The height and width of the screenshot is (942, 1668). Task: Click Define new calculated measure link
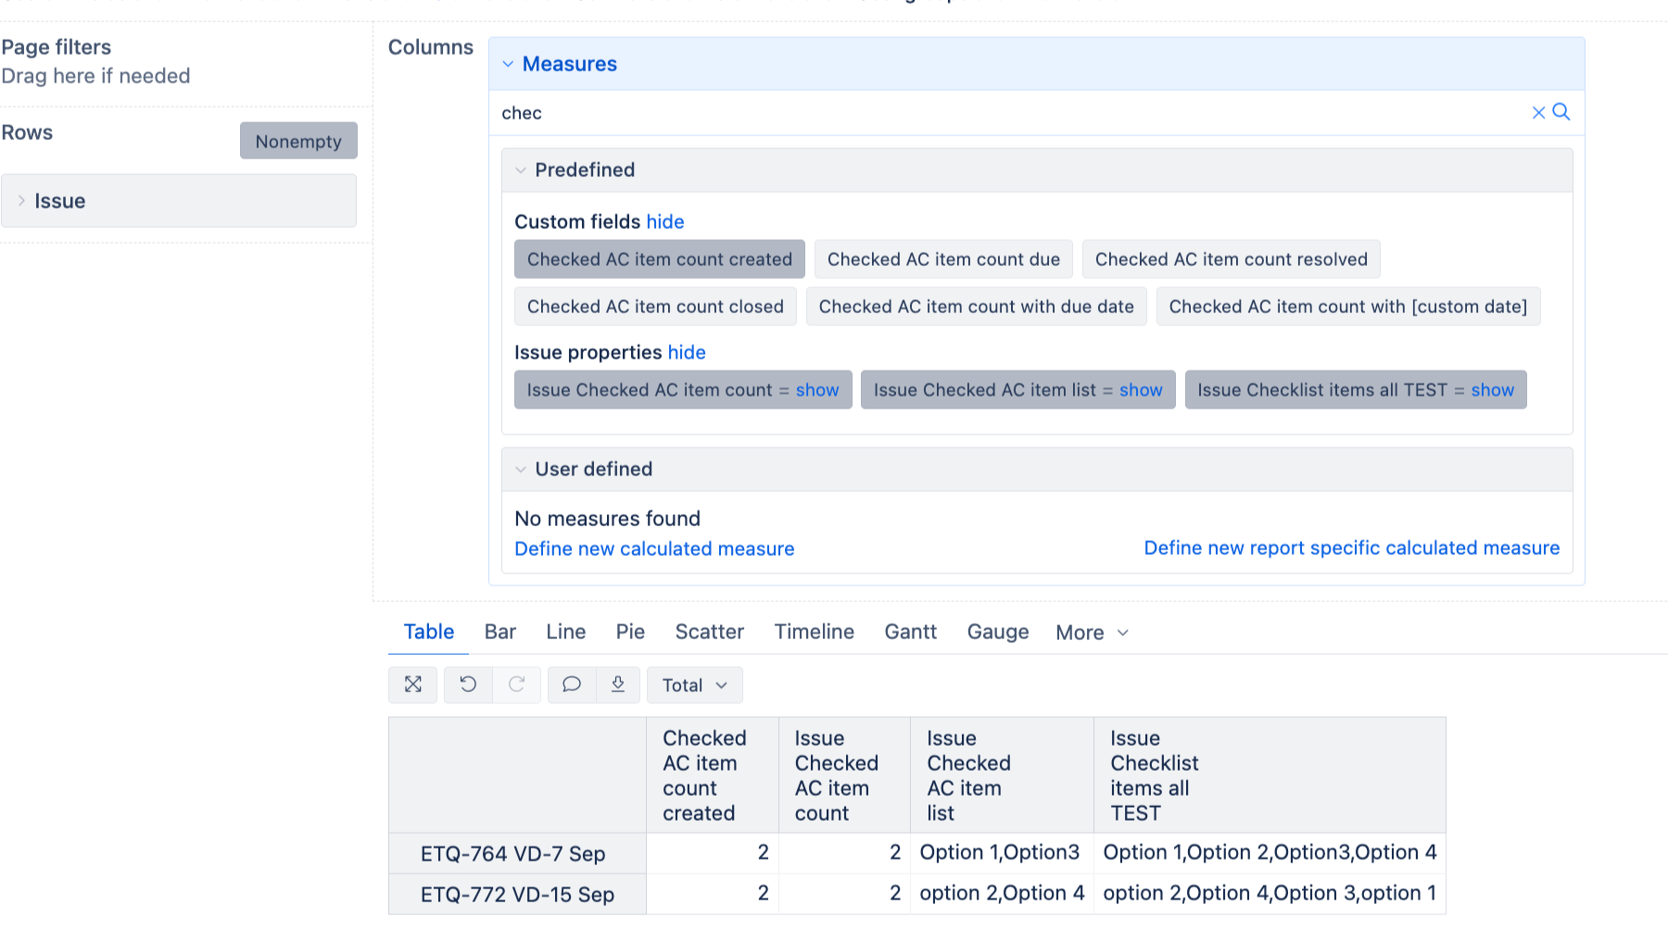tap(654, 548)
